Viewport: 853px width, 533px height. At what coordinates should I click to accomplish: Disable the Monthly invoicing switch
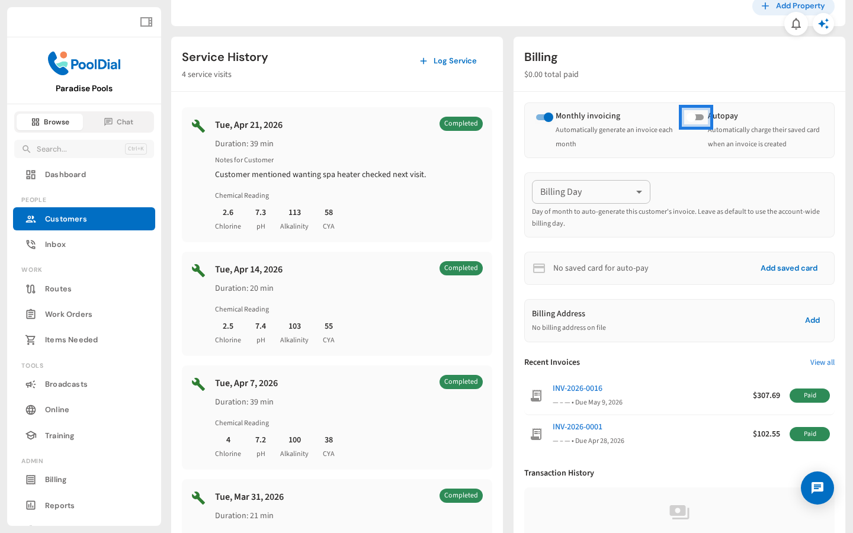pos(544,117)
